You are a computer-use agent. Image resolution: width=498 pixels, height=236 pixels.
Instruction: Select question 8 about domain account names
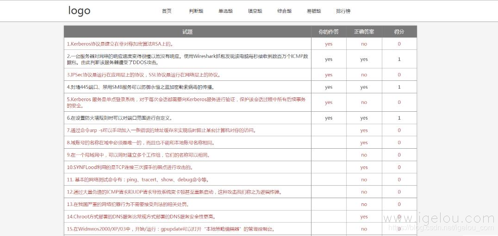tap(141, 143)
